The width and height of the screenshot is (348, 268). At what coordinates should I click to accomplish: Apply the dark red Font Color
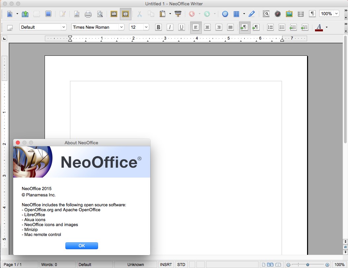(319, 27)
